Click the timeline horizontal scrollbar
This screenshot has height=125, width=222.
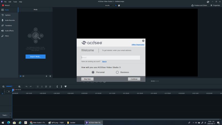(x=117, y=119)
